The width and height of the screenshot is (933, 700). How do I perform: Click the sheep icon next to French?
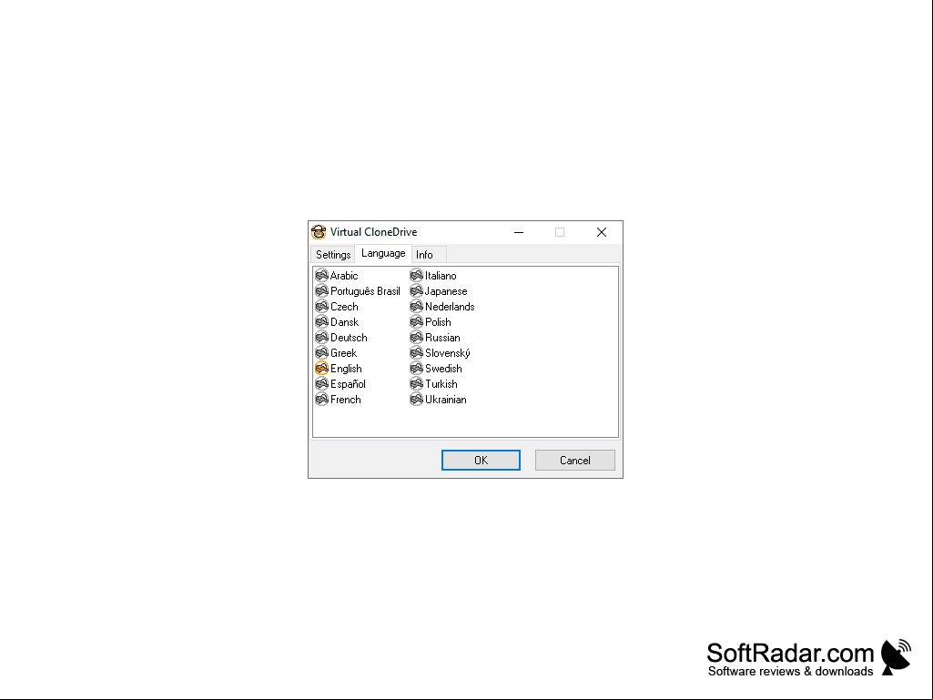(x=322, y=399)
